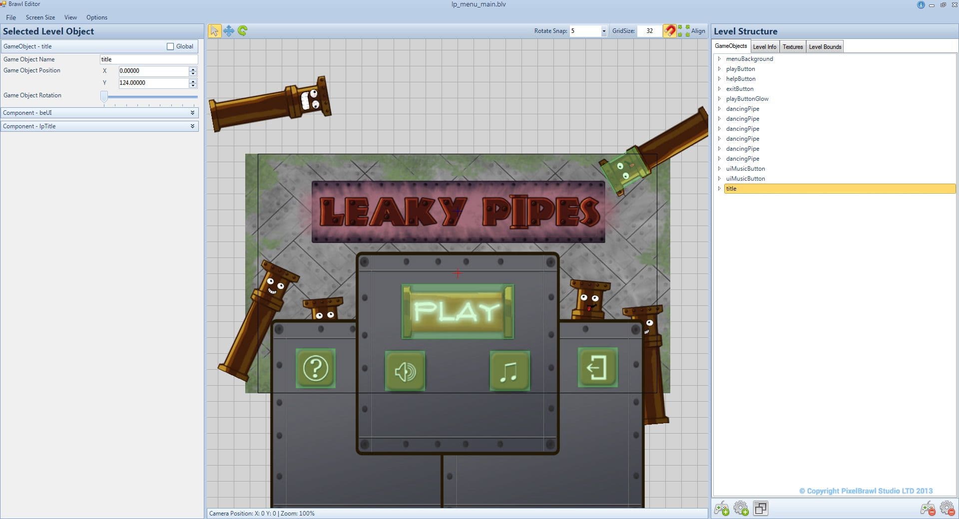Viewport: 959px width, 519px height.
Task: Open the blue info icon in title bar
Action: point(921,5)
